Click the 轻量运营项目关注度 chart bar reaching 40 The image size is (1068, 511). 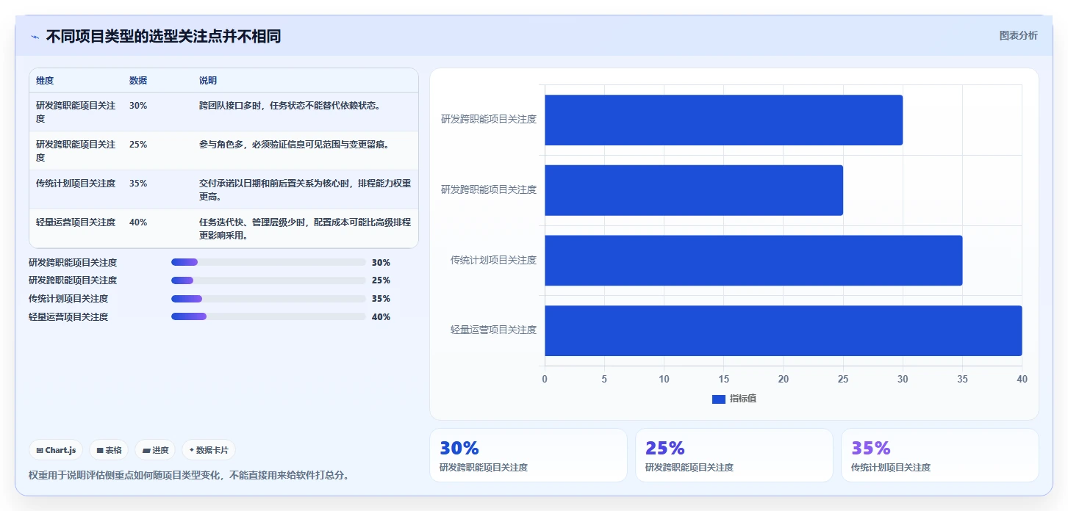783,330
